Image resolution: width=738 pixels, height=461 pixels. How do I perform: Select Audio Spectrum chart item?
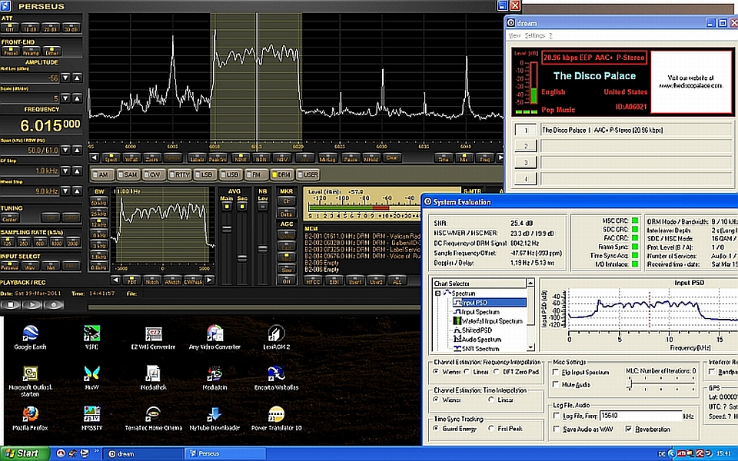click(477, 339)
